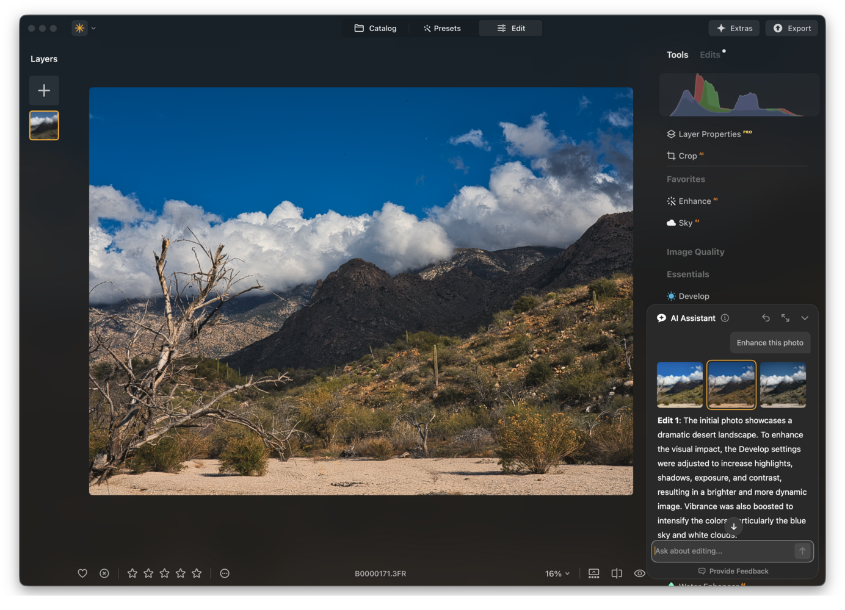This screenshot has width=845, height=610.
Task: Click the reject photo X icon
Action: point(104,573)
